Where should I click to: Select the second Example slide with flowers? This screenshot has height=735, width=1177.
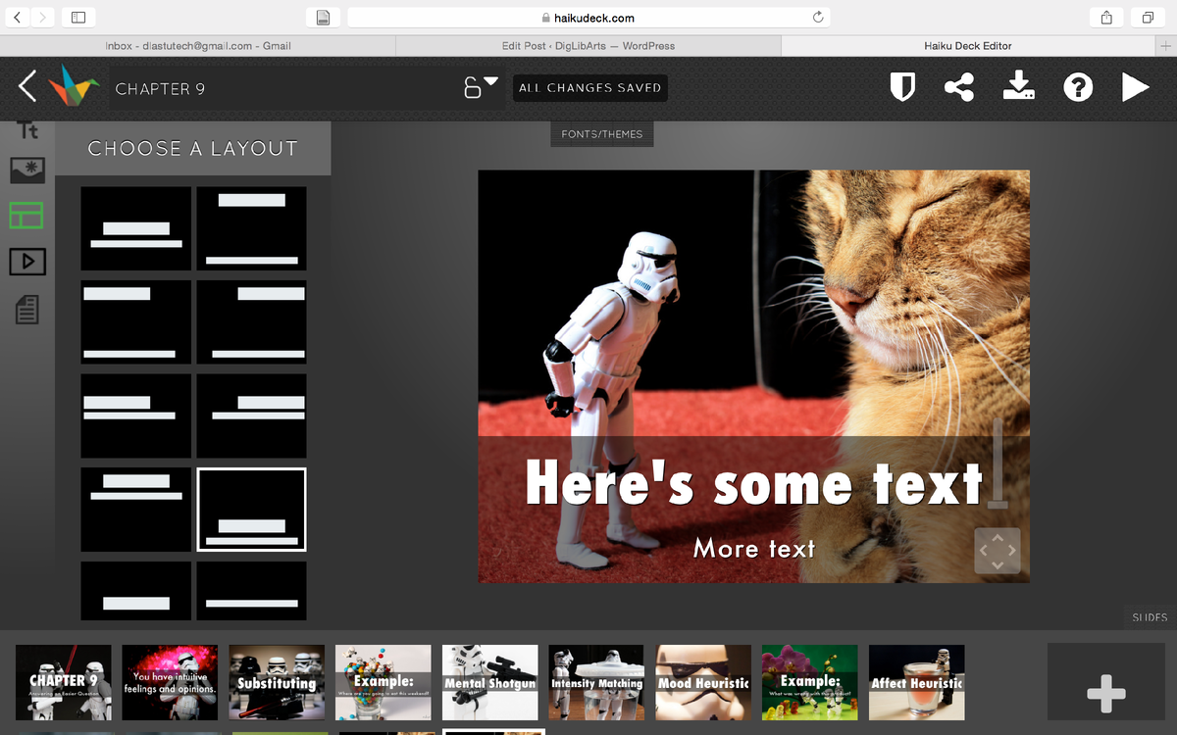810,681
